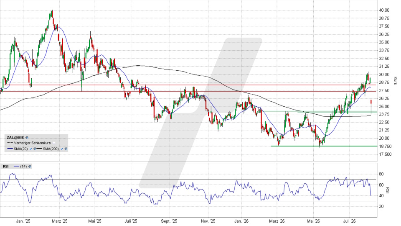Click the 80 RSI axis label
Image resolution: width=401 pixels, height=226 pixels.
[381, 174]
